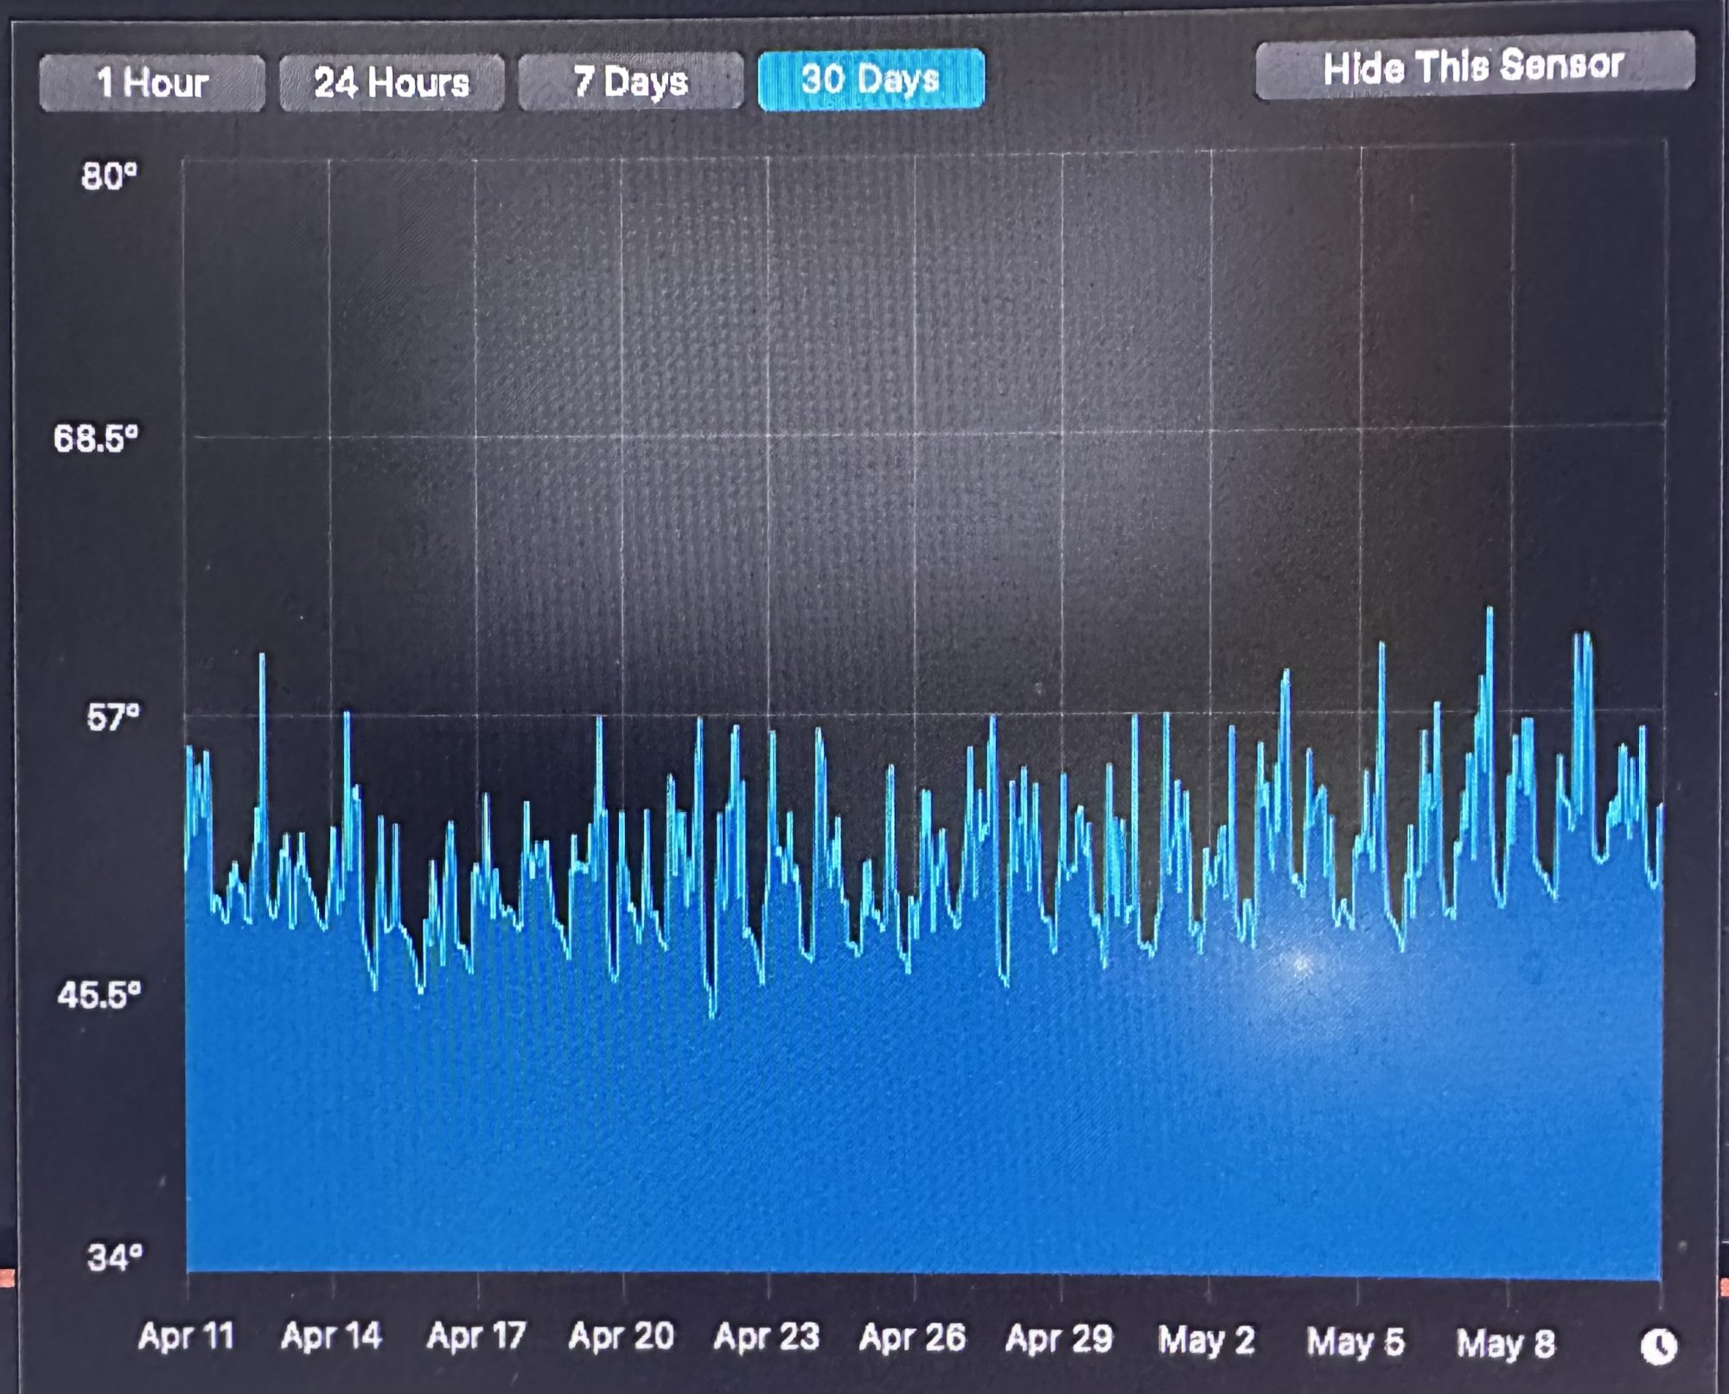Image resolution: width=1729 pixels, height=1394 pixels.
Task: Click the 80° y-axis label
Action: click(x=109, y=176)
